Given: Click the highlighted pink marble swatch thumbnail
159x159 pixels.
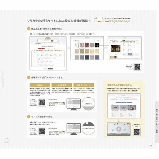Looking at the screenshot, I should [82, 45].
